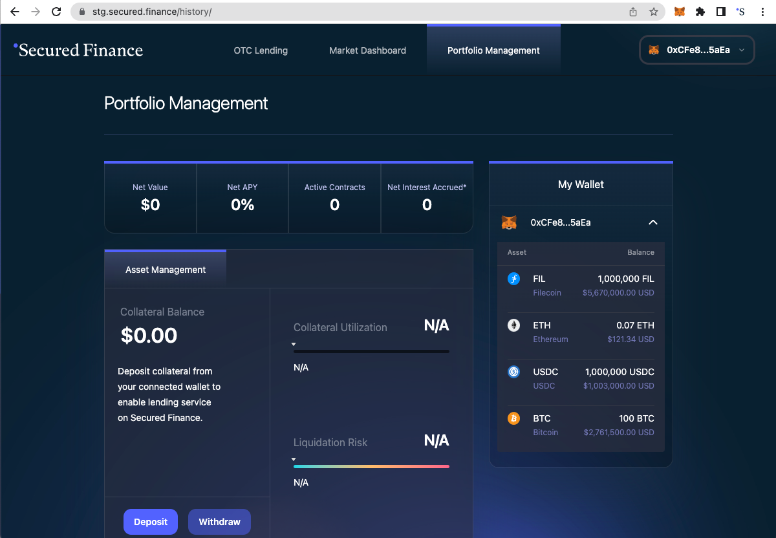The height and width of the screenshot is (538, 776).
Task: Select Portfolio Management tab
Action: [493, 50]
